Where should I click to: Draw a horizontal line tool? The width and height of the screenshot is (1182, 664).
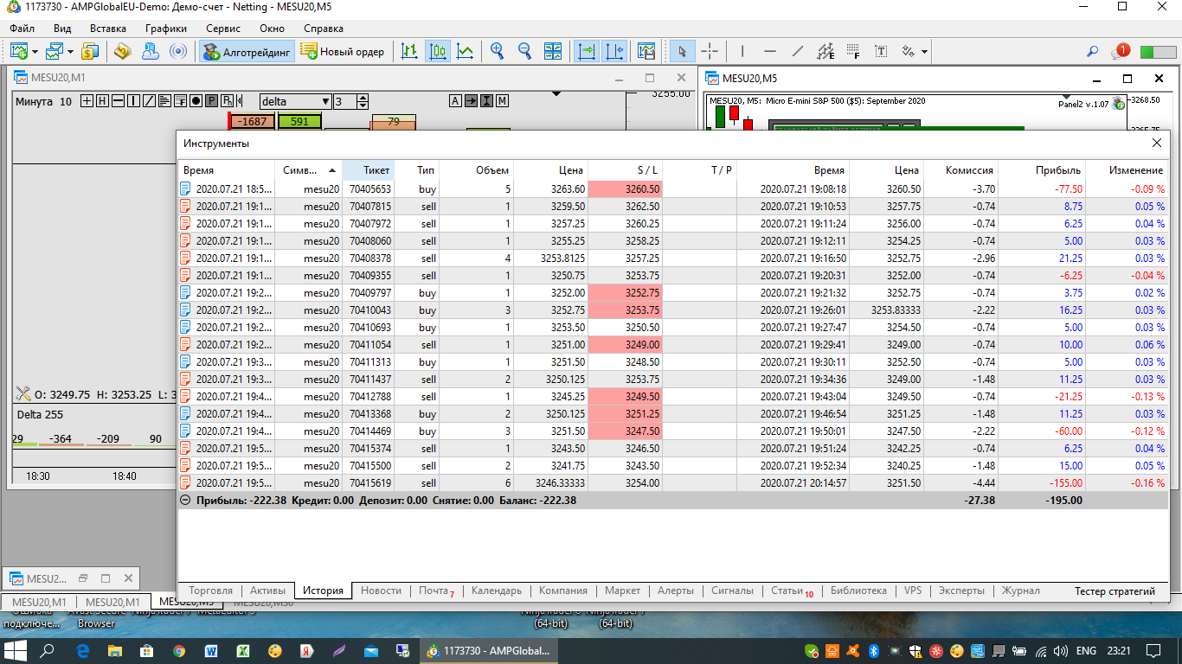[x=770, y=51]
